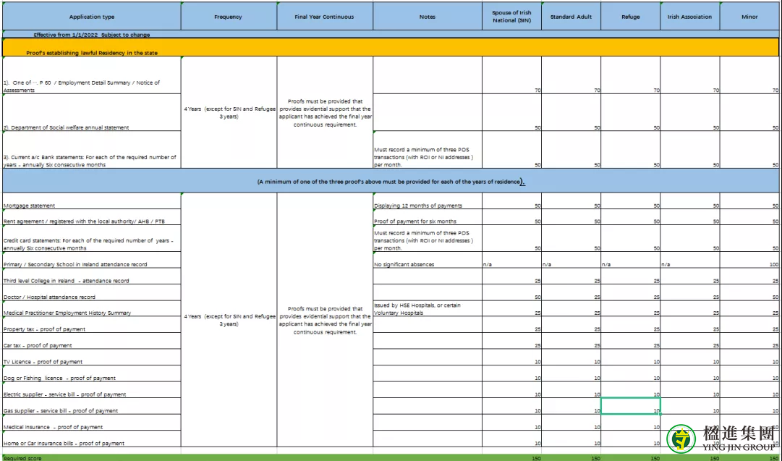Click the "No significant absences" note

(428, 260)
